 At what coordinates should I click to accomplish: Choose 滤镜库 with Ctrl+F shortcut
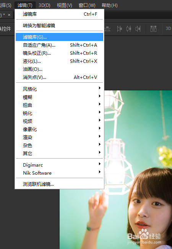click(x=59, y=14)
